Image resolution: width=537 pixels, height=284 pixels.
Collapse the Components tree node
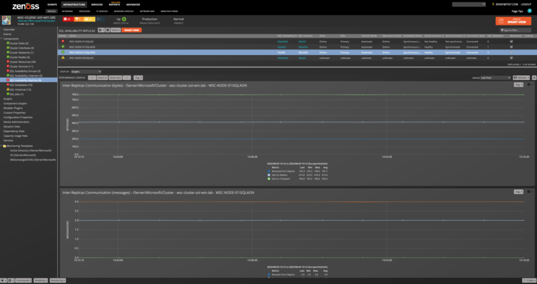[1, 39]
